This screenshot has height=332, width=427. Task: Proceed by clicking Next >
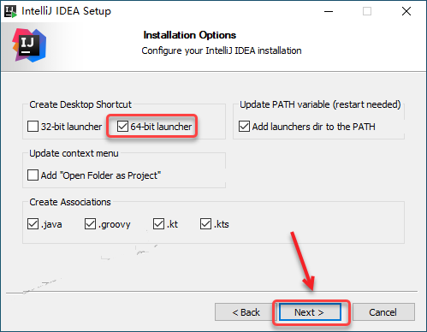pos(310,312)
